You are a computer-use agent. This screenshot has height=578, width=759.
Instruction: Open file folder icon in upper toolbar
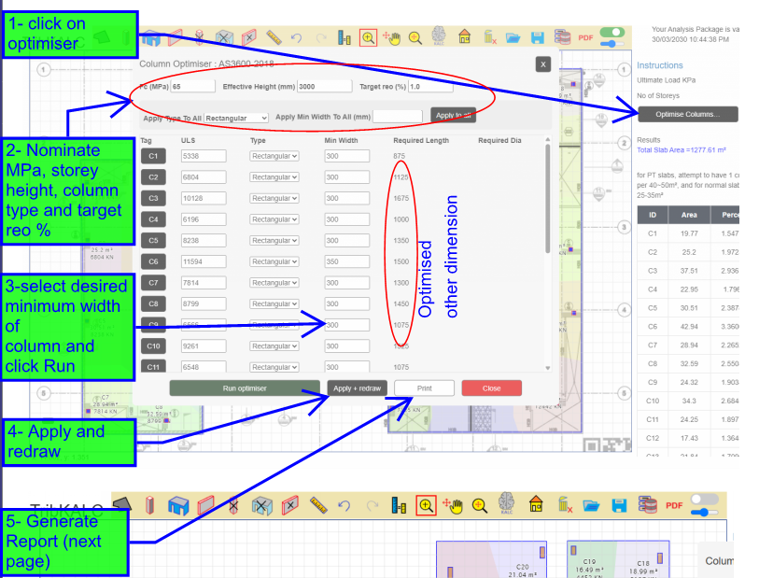(513, 37)
